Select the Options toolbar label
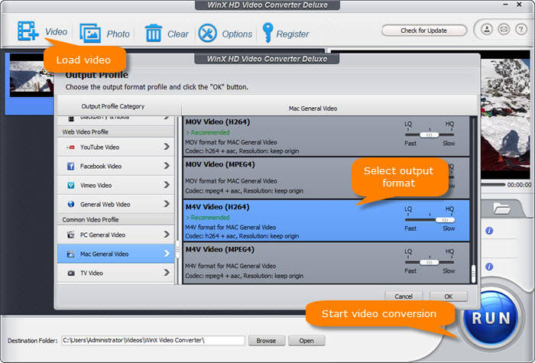 pyautogui.click(x=237, y=34)
